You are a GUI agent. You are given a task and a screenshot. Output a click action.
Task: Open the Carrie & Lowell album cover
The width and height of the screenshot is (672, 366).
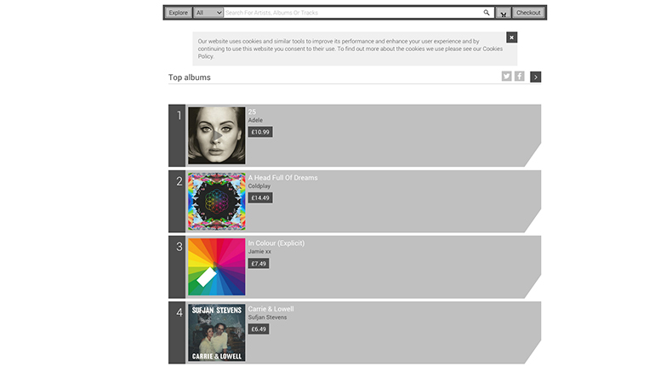(x=216, y=333)
